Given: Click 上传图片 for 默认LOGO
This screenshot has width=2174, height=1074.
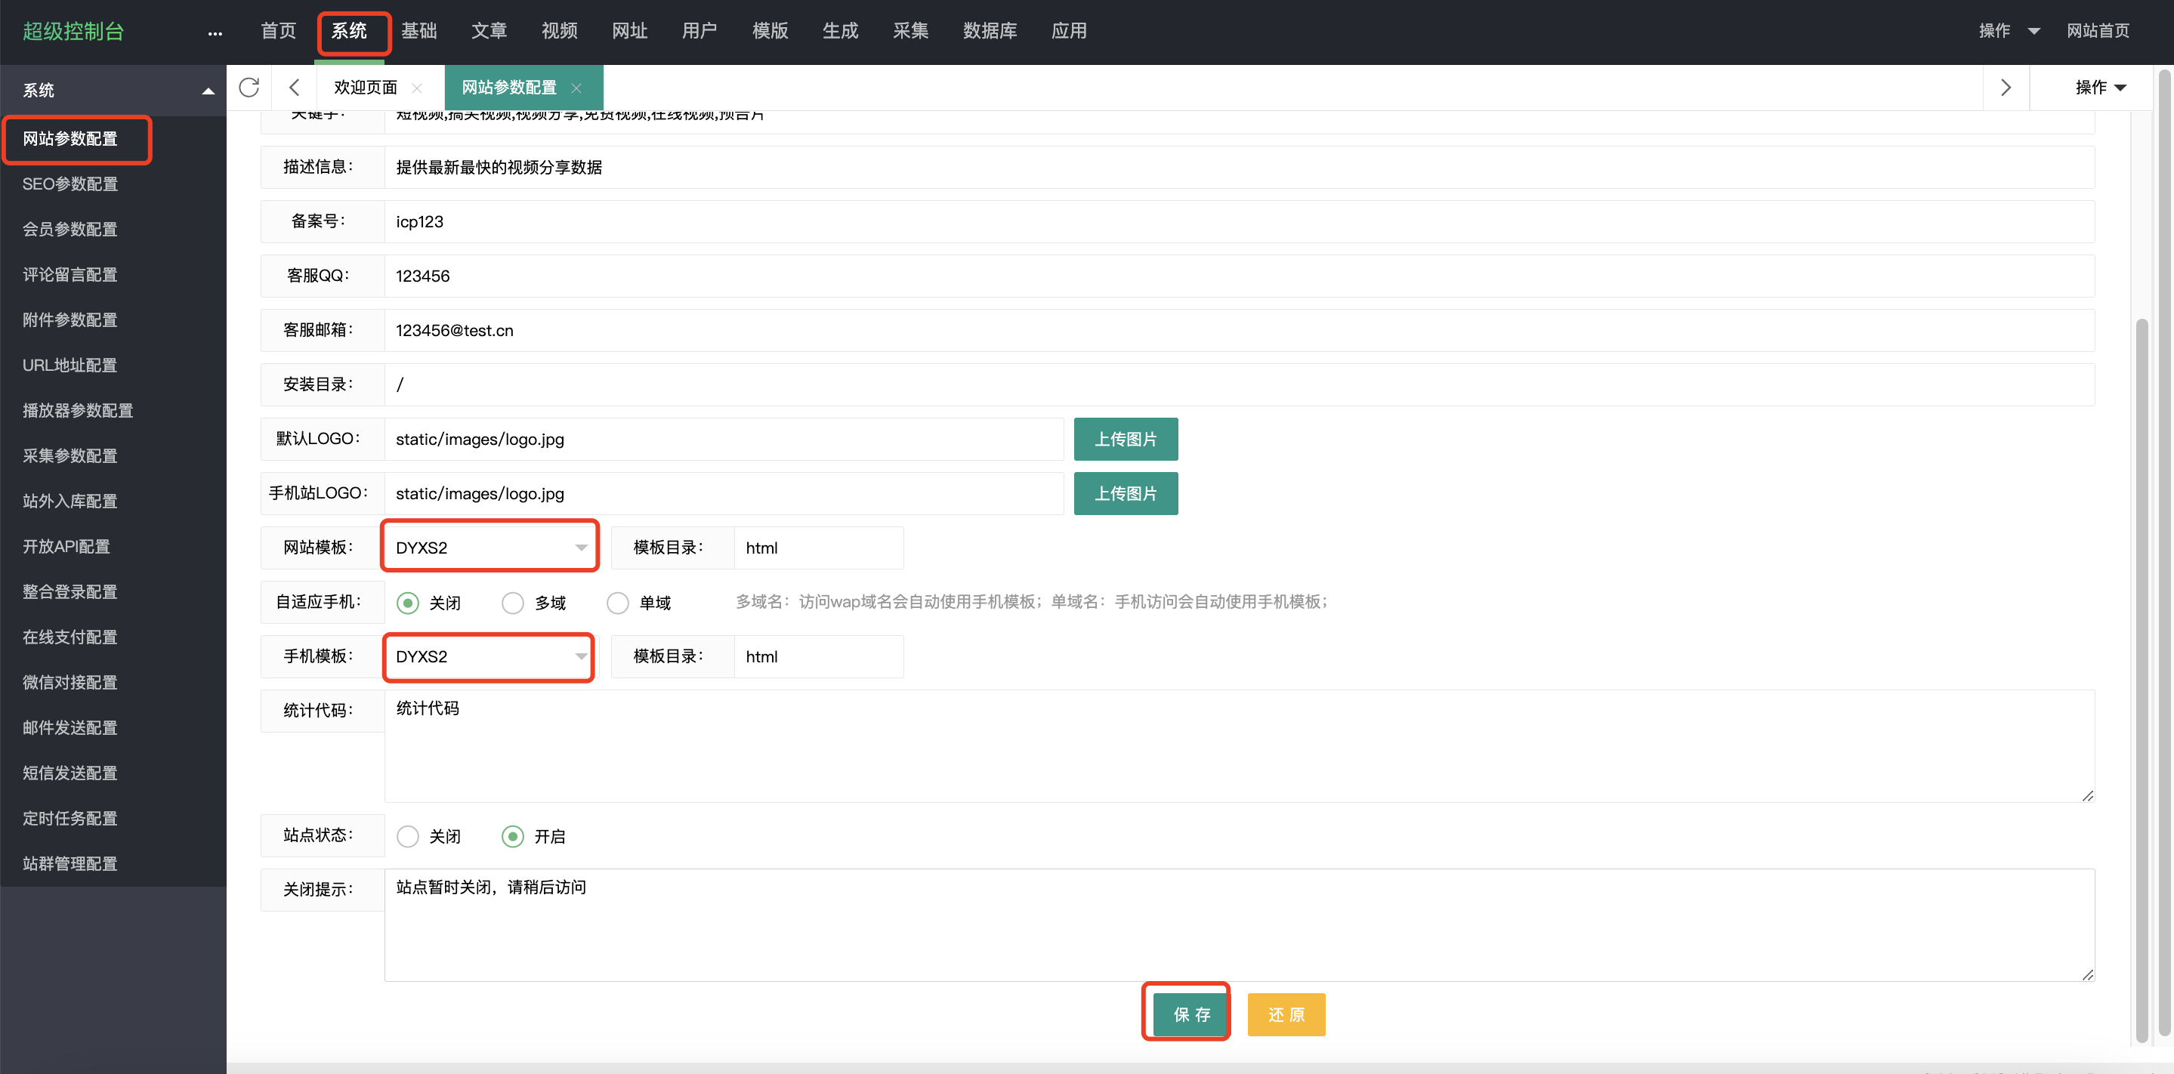Looking at the screenshot, I should (x=1126, y=439).
